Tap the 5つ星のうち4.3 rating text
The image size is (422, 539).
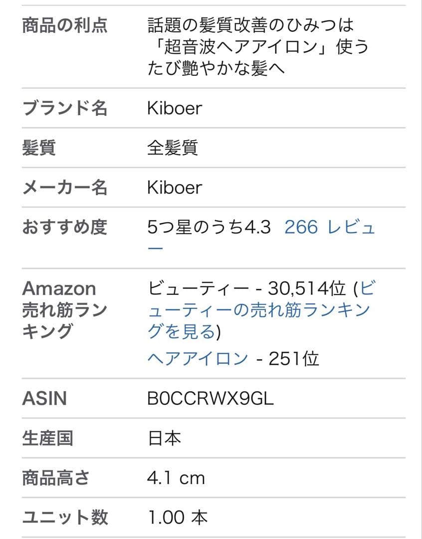tap(209, 228)
